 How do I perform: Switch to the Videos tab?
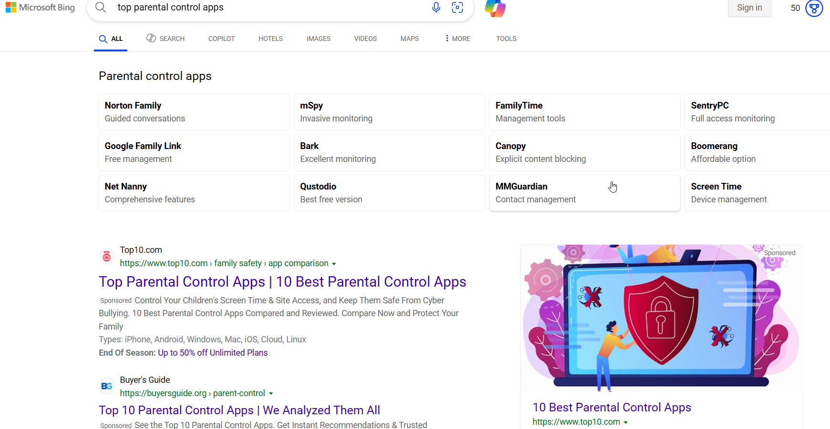pos(365,39)
